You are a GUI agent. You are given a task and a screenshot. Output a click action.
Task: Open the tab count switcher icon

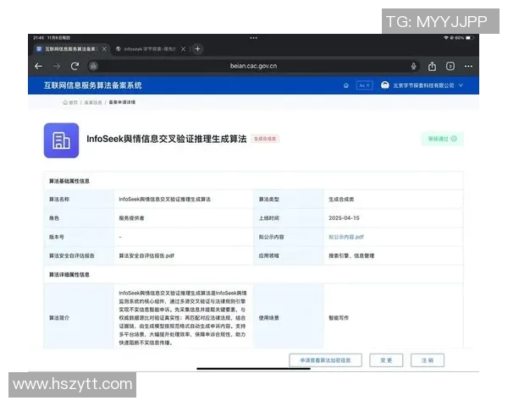tap(450, 66)
